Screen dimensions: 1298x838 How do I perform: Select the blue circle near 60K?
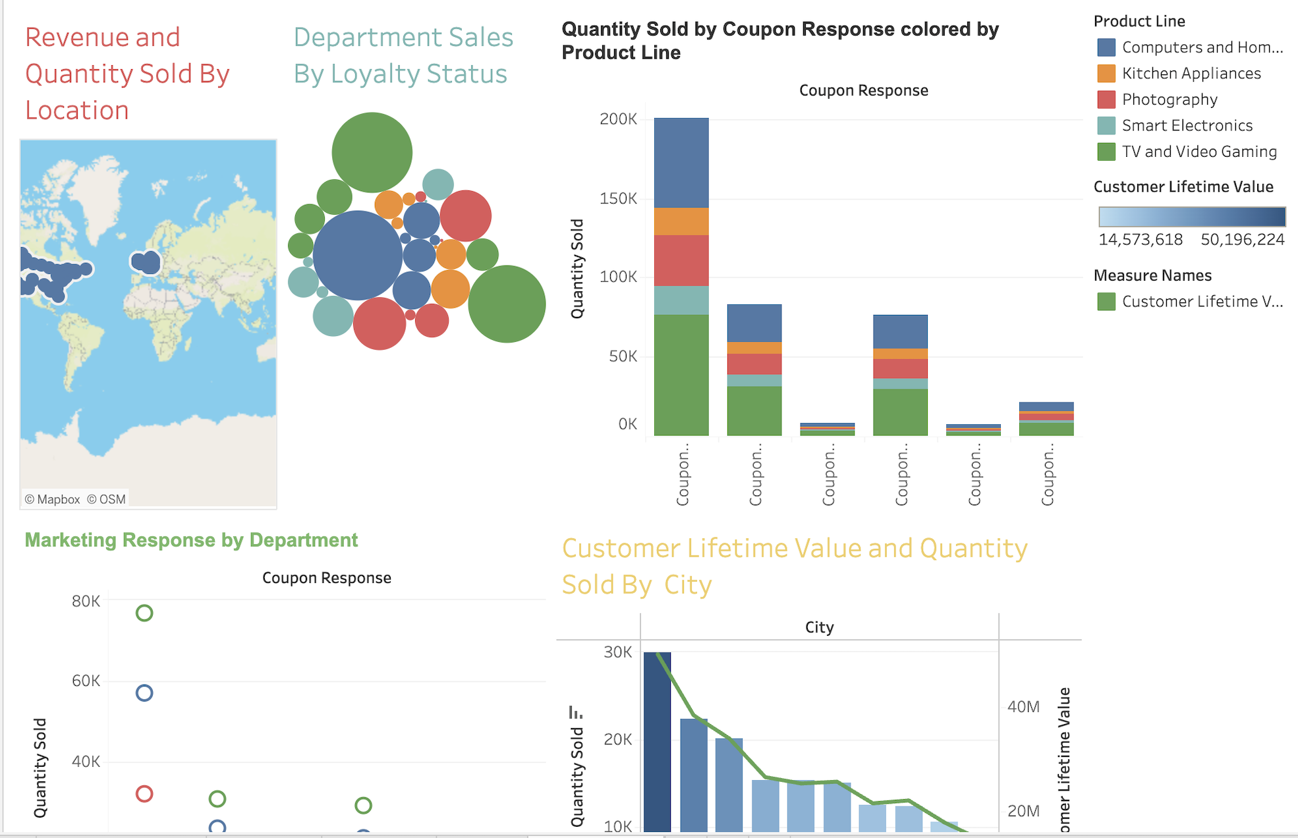[x=144, y=693]
